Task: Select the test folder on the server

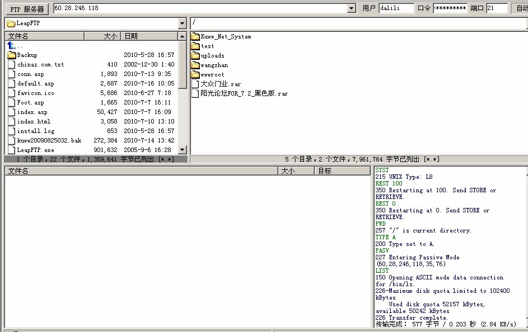Action: tap(207, 46)
